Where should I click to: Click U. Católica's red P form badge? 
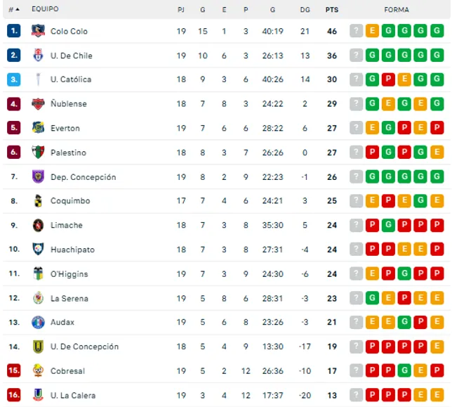388,79
